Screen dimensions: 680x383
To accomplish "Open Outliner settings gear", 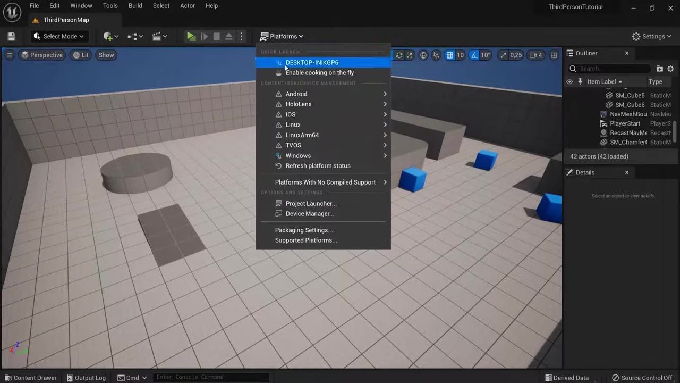I will tap(670, 69).
